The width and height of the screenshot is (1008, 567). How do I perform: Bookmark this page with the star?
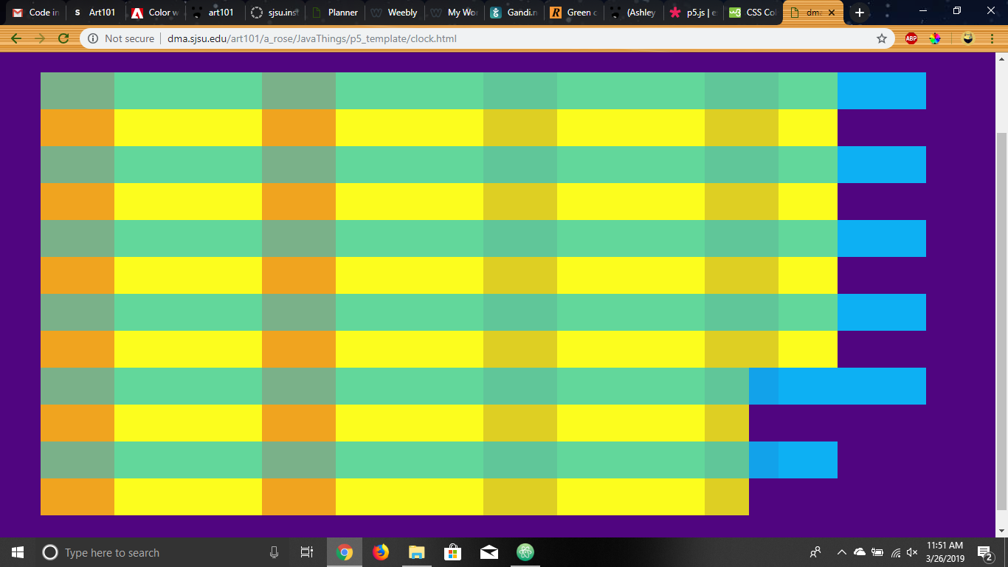(881, 38)
